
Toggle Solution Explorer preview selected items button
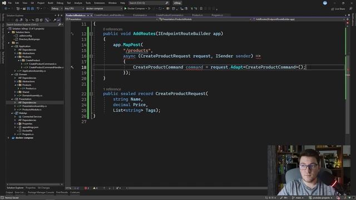coord(59,20)
